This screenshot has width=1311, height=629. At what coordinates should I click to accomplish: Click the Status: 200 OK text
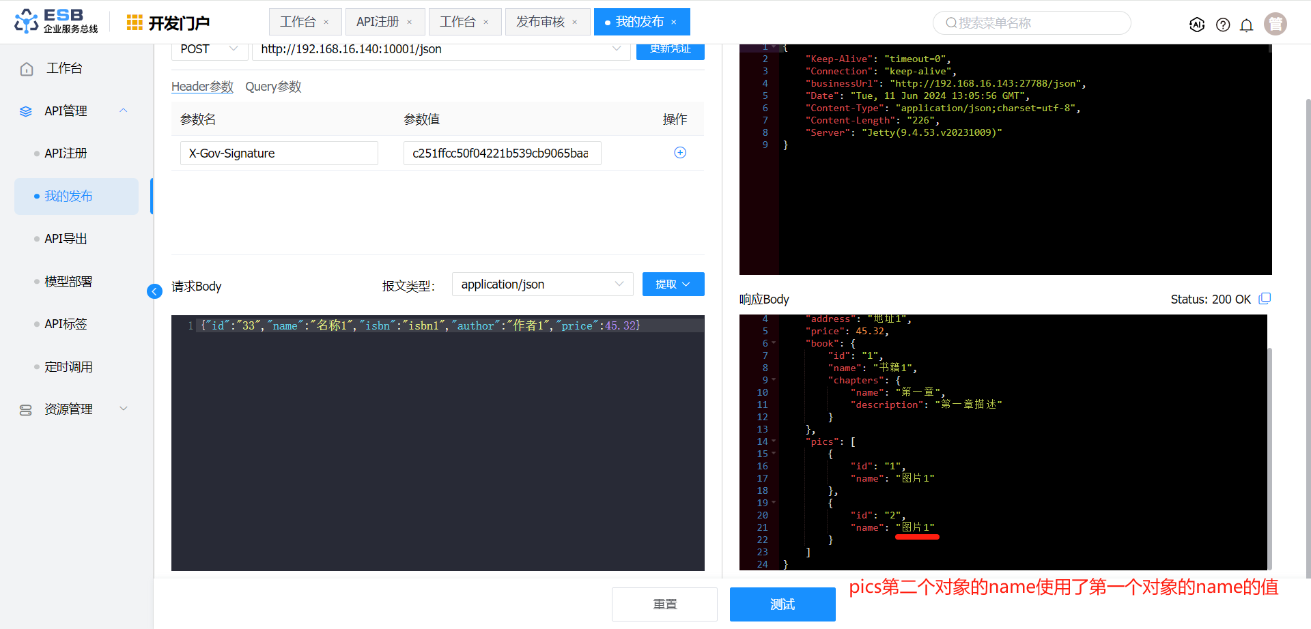tap(1211, 299)
